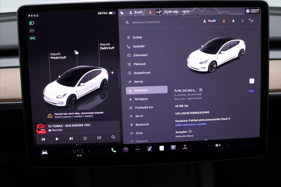Image resolution: width=281 pixels, height=187 pixels.
Task: Tap the FCV badge
Action: (251, 91)
